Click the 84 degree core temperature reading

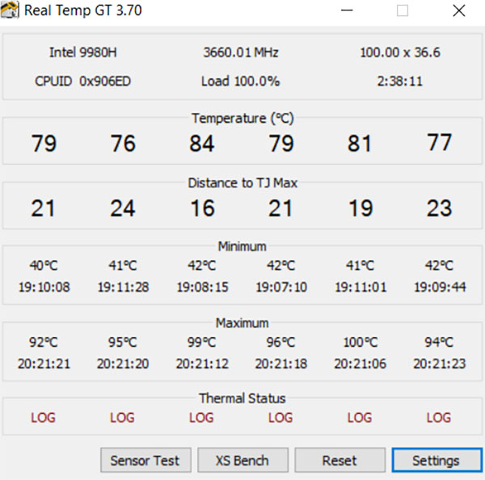click(x=202, y=144)
